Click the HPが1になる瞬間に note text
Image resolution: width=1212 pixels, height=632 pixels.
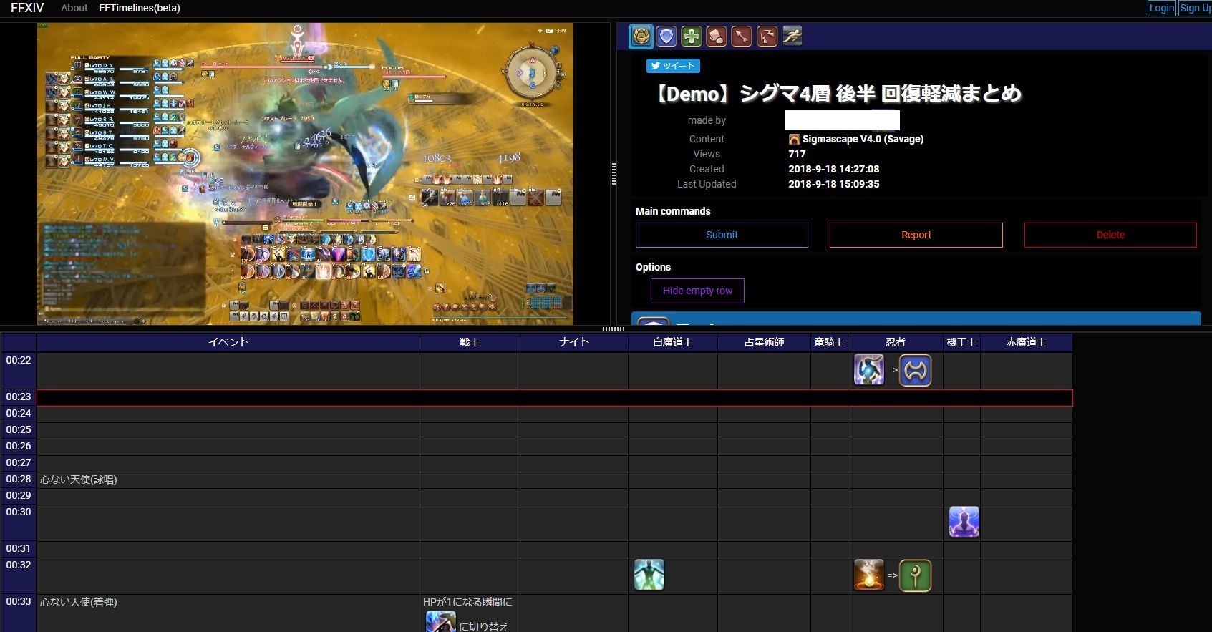tap(467, 602)
